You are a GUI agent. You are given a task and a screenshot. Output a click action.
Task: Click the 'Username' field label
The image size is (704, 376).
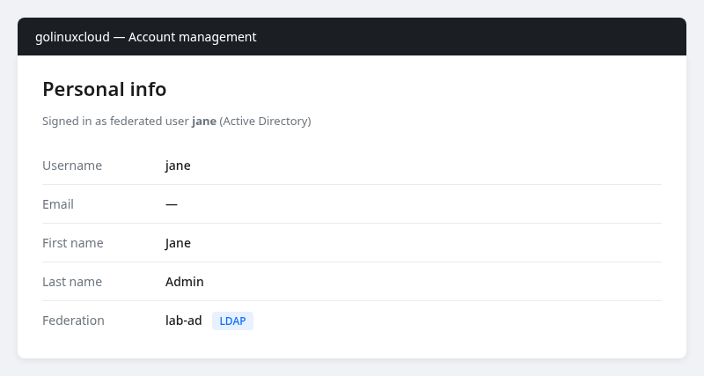pos(72,166)
